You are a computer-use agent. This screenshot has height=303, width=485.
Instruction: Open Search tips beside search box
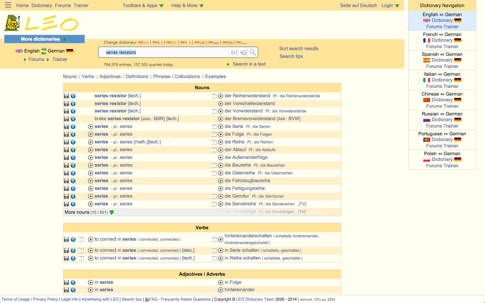(x=291, y=56)
